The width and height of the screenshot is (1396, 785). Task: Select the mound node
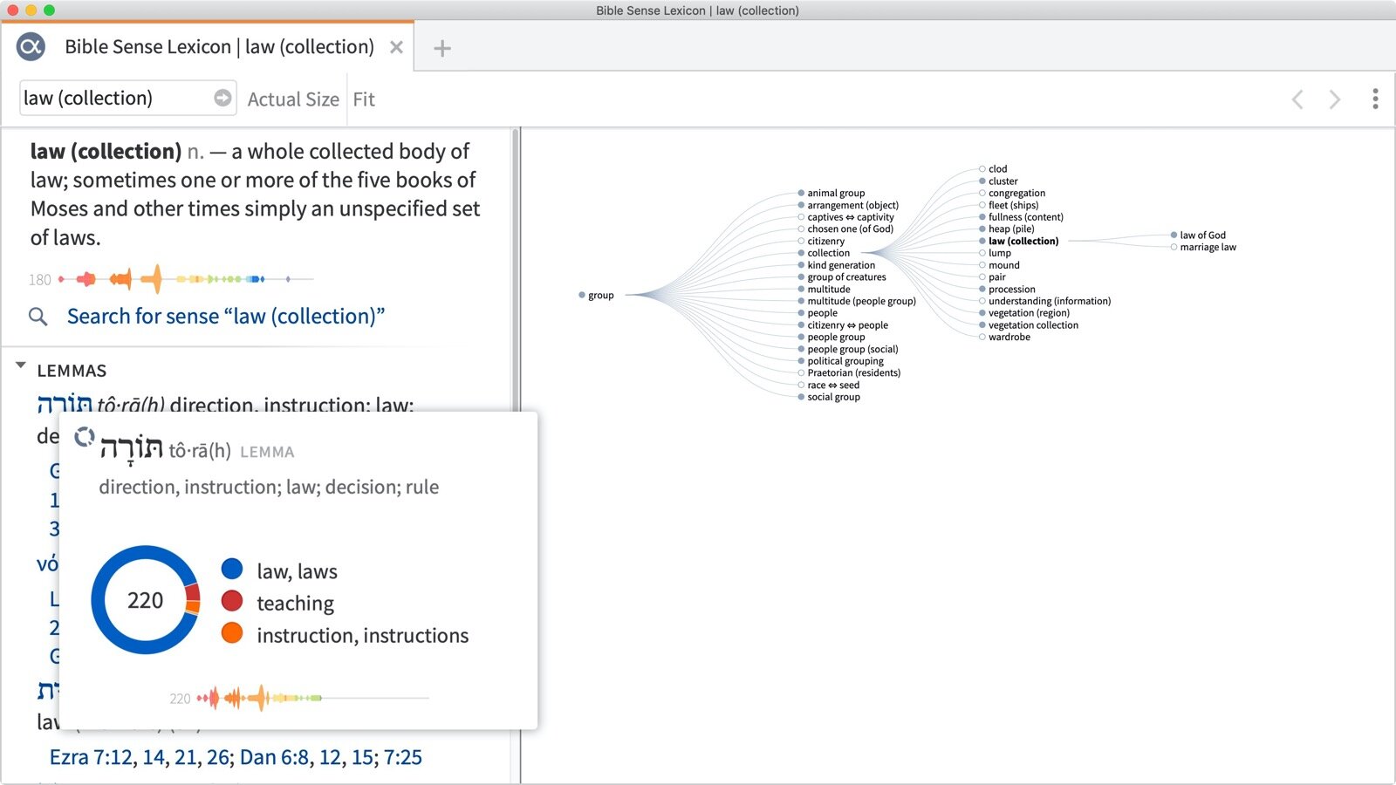coord(999,265)
